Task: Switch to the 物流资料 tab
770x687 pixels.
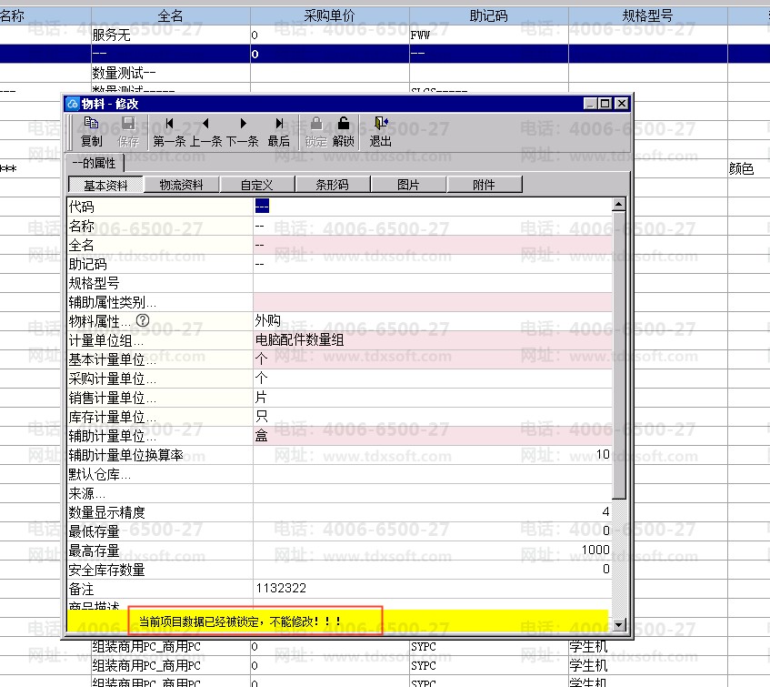Action: [181, 185]
